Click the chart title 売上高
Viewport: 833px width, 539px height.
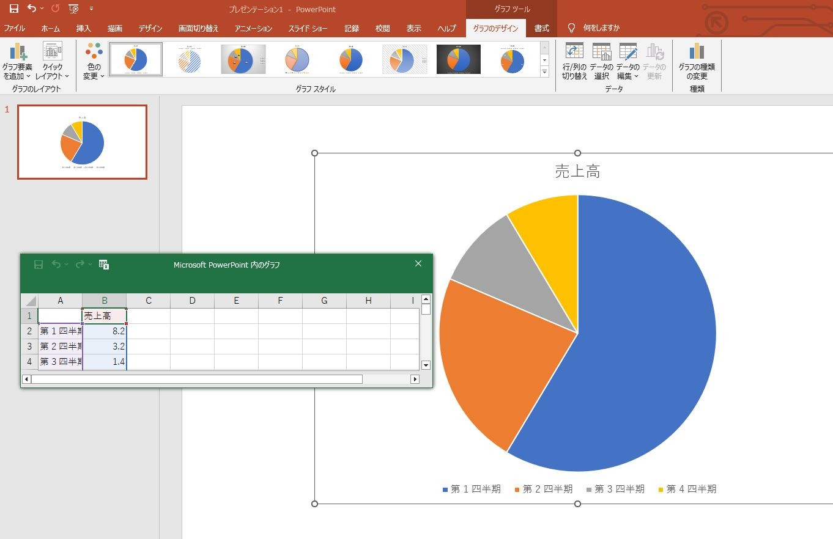577,172
